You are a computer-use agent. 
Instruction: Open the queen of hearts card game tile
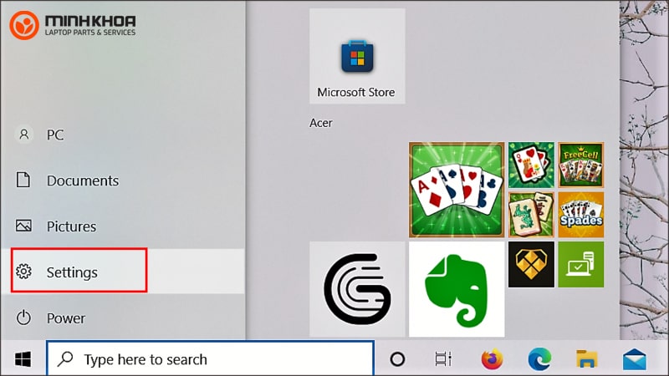click(531, 165)
